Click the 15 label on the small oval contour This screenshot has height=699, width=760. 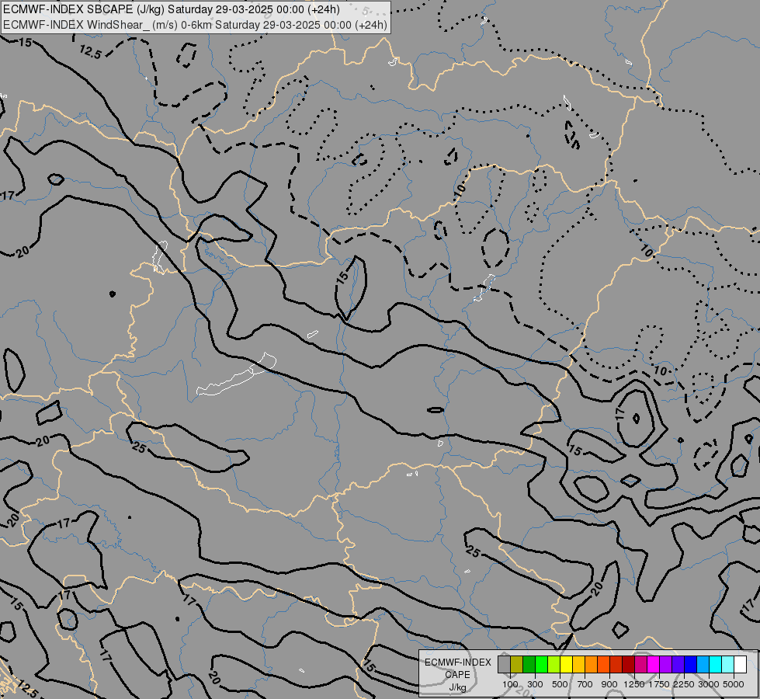coord(342,277)
